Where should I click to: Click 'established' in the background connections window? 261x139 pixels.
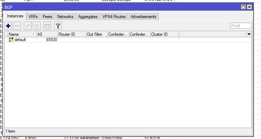[90, 138]
